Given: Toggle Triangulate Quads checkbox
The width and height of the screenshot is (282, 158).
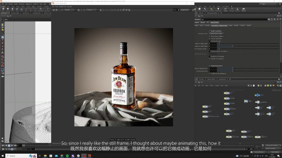Looking at the screenshot, I should (x=209, y=41).
